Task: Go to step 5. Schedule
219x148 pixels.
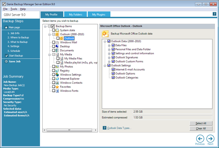Action: 14,51
